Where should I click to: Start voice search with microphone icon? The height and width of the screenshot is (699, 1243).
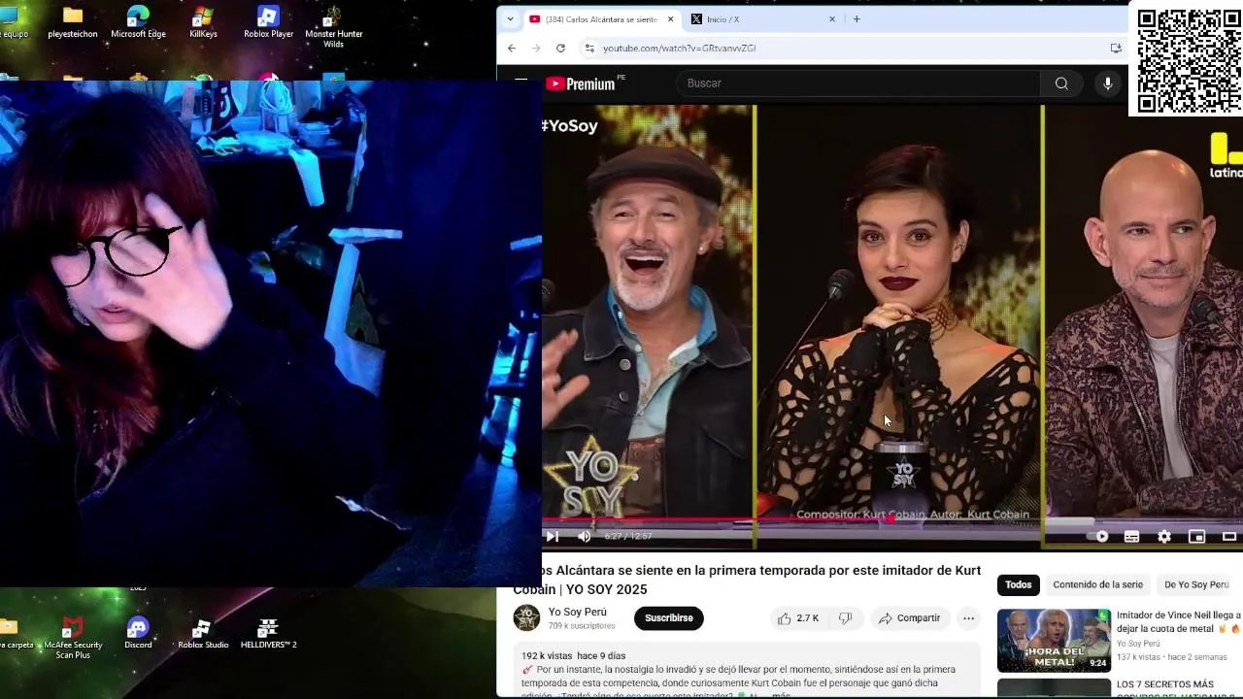click(x=1107, y=83)
